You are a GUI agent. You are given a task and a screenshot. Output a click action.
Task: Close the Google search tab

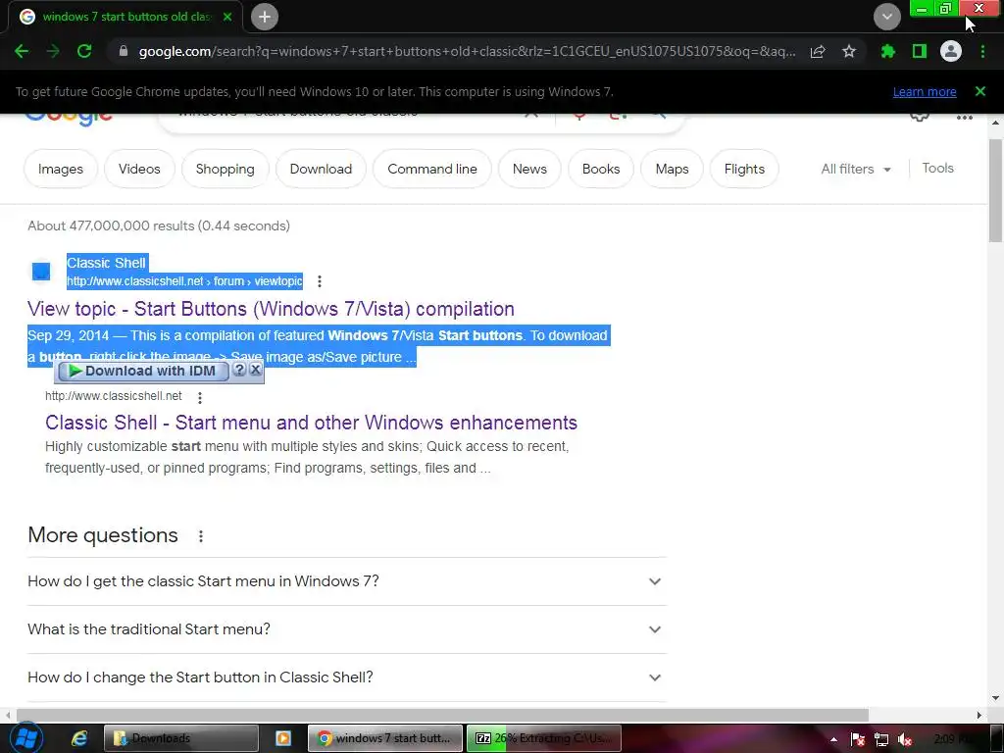click(227, 17)
